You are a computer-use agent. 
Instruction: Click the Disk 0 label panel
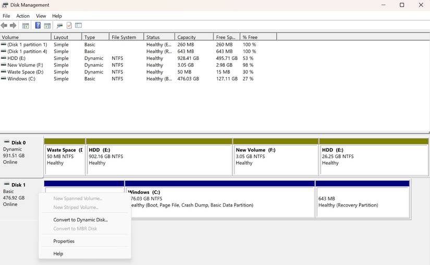[x=21, y=152]
